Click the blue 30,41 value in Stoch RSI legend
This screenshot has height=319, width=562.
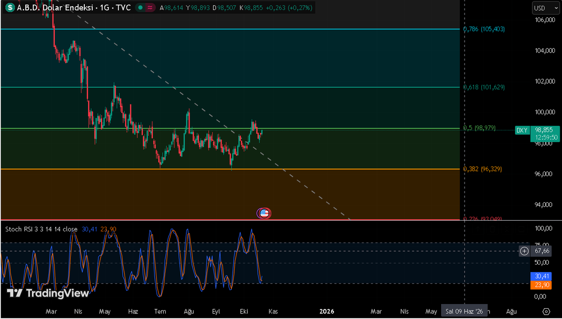(x=89, y=229)
